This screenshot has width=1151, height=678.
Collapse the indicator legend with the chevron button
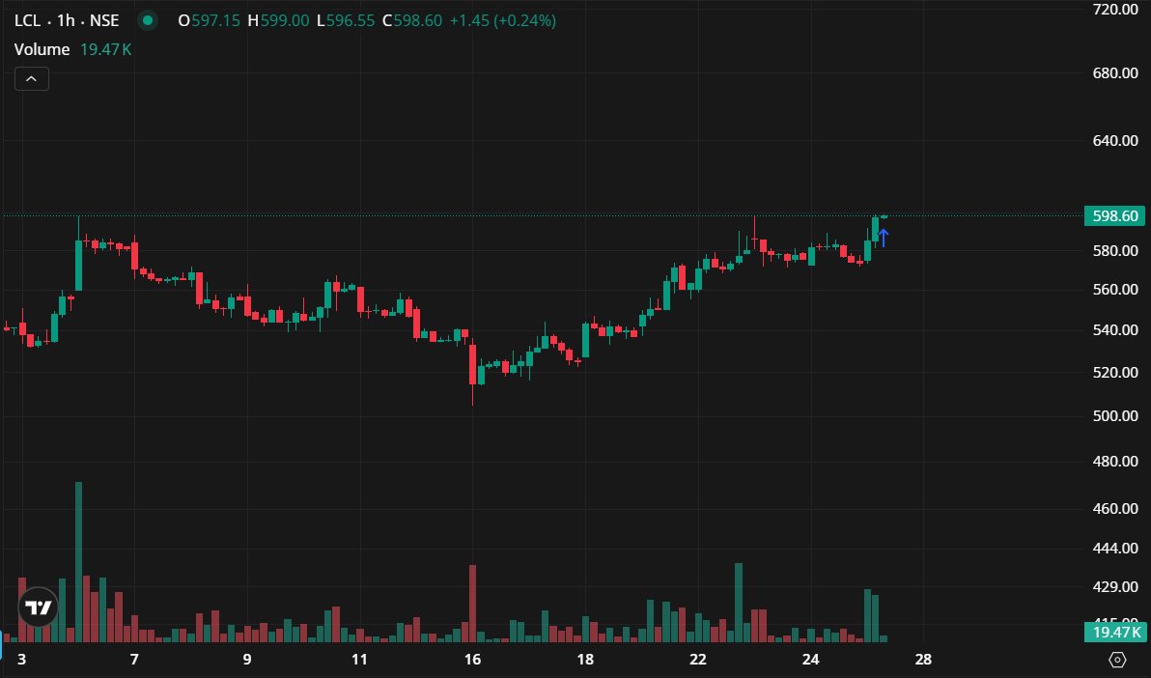[32, 78]
